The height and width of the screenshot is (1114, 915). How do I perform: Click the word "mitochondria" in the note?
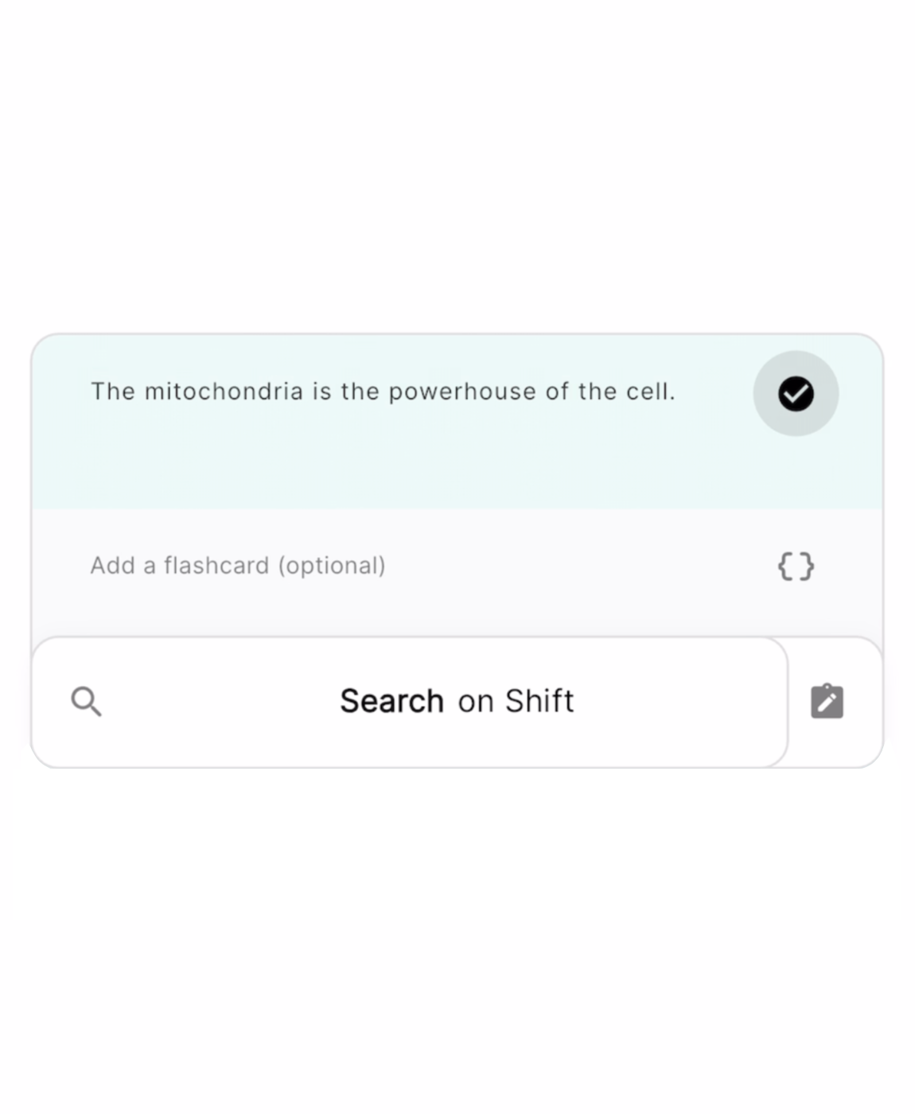[224, 391]
